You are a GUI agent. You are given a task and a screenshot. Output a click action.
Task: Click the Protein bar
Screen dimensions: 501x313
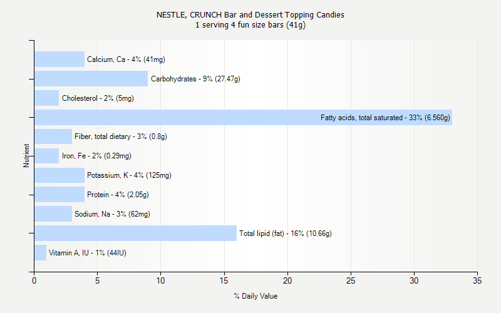tap(59, 195)
